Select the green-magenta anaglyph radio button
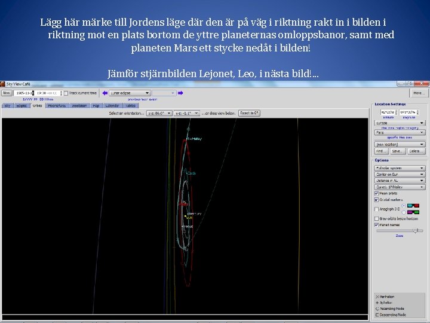430x323 pixels. tap(404, 212)
